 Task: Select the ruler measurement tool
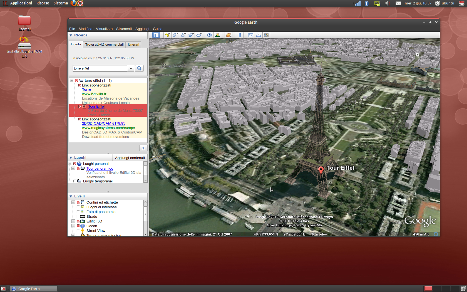(240, 35)
